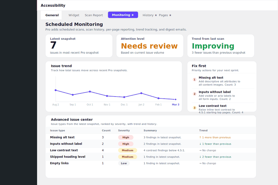Click the '1 more than previous' trend indicator
This screenshot has height=185, width=278.
coord(215,138)
